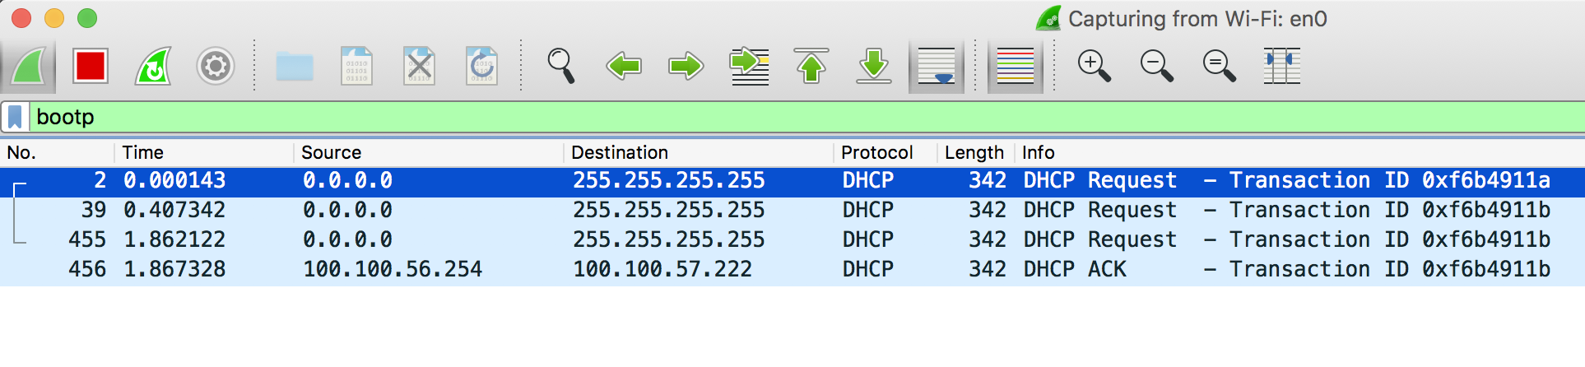Sort by the Source column header
Screen dimensions: 1585x367
pyautogui.click(x=429, y=152)
